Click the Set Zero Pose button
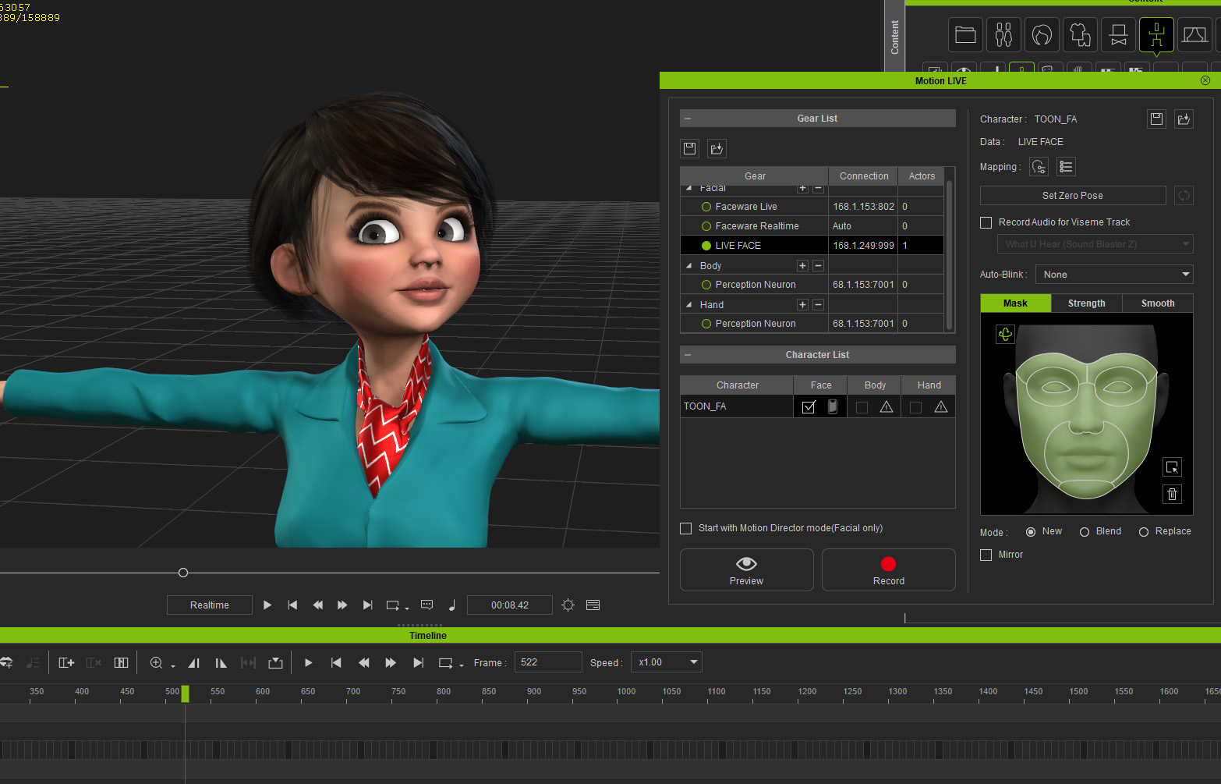This screenshot has width=1221, height=784. pos(1073,196)
